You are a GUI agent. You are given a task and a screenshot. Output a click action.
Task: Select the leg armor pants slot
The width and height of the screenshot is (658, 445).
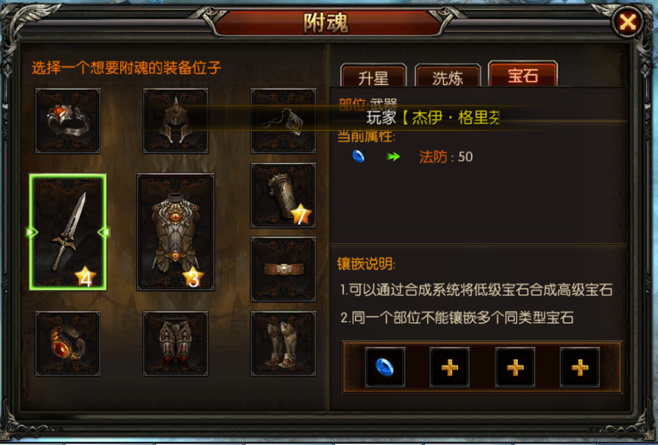pos(175,344)
